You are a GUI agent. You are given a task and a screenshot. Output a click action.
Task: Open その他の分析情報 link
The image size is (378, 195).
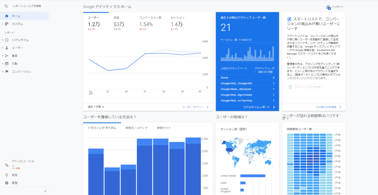(x=328, y=107)
